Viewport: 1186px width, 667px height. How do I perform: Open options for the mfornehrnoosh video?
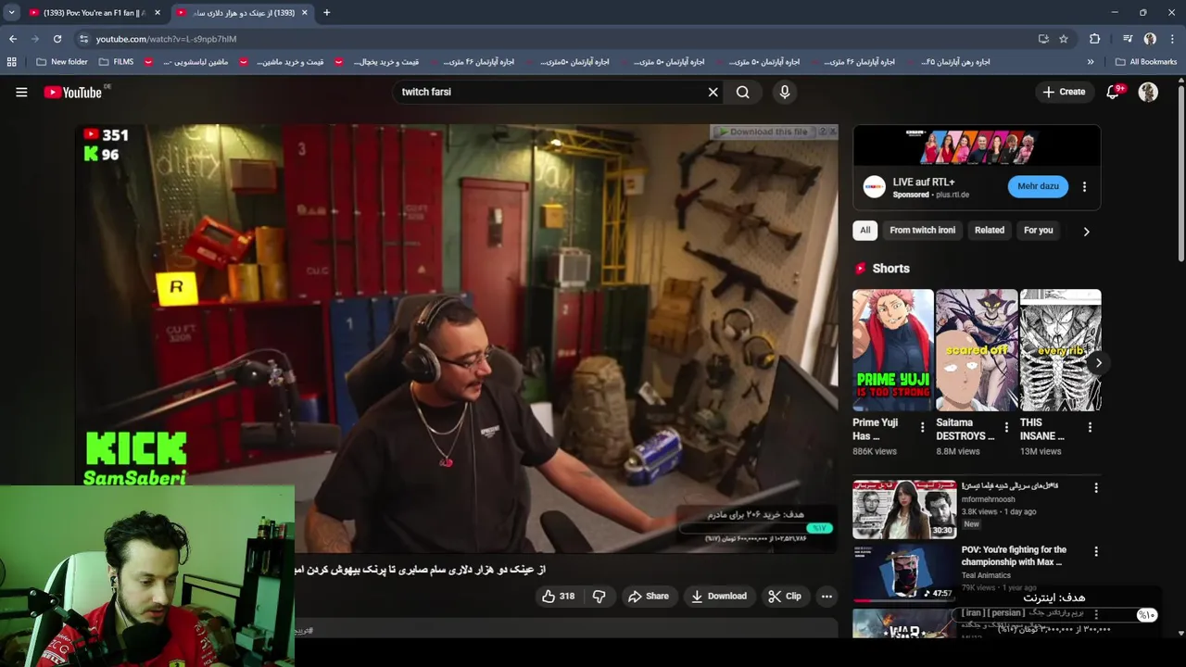[1096, 487]
